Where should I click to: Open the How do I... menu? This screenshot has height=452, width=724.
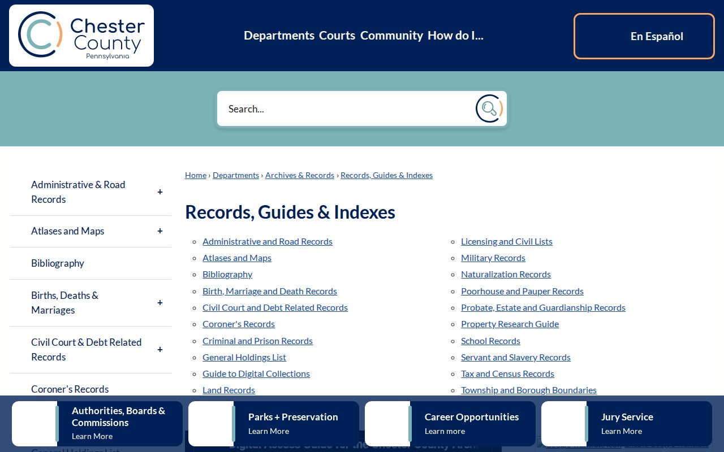click(455, 36)
